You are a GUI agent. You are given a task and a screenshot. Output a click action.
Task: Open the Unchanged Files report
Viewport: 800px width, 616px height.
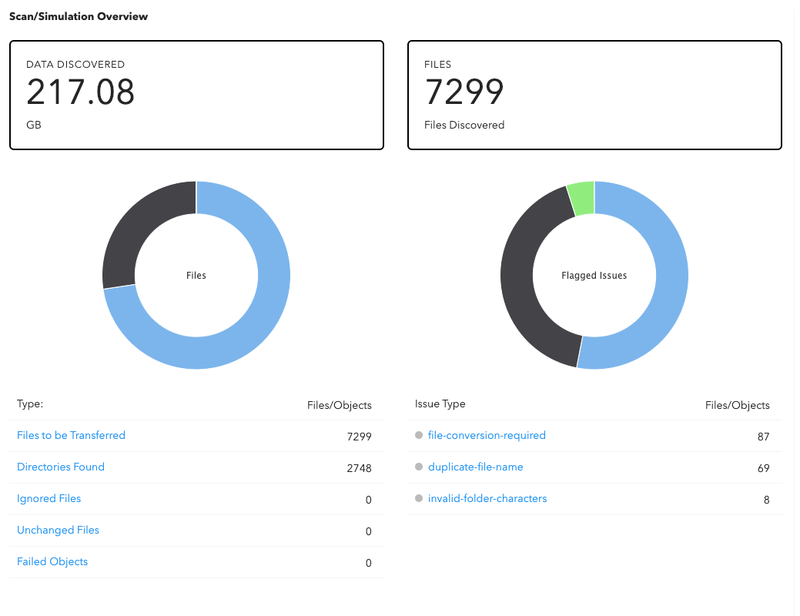58,530
